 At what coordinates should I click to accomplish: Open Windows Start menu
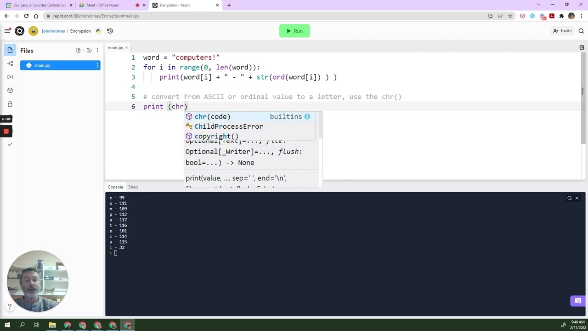7,325
